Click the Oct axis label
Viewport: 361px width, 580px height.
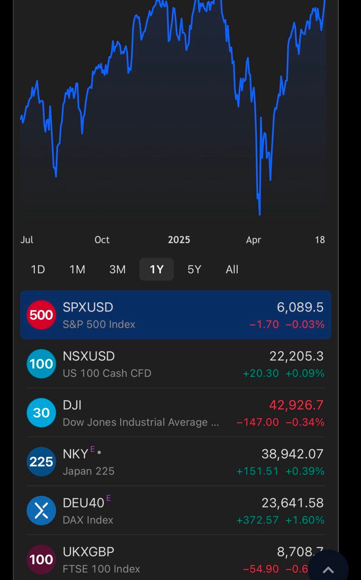(102, 240)
